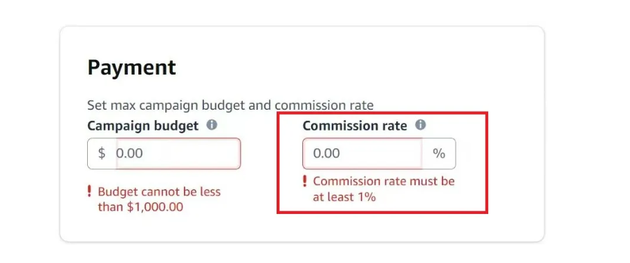This screenshot has width=630, height=263.
Task: Click the 0.00 placeholder in Campaign budget
Action: pos(129,153)
